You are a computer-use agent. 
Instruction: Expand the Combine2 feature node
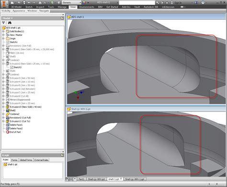point(3,114)
